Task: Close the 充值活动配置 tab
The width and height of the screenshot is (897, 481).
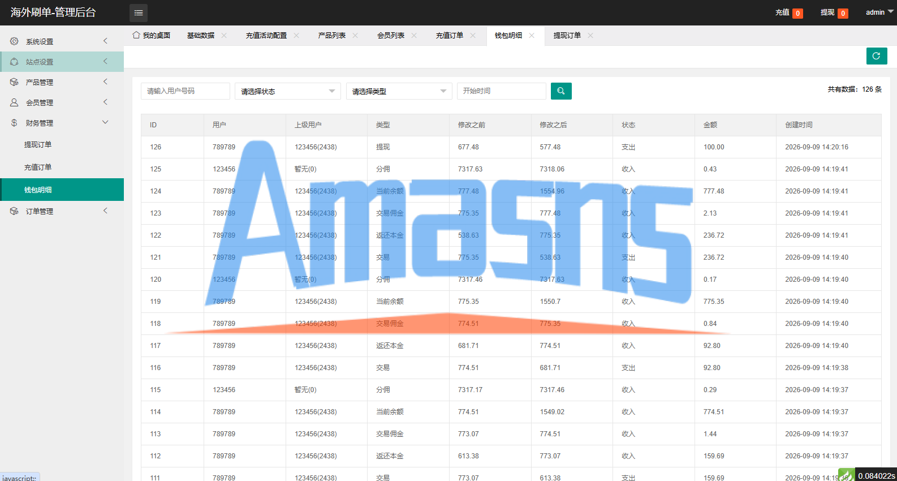Action: tap(296, 35)
